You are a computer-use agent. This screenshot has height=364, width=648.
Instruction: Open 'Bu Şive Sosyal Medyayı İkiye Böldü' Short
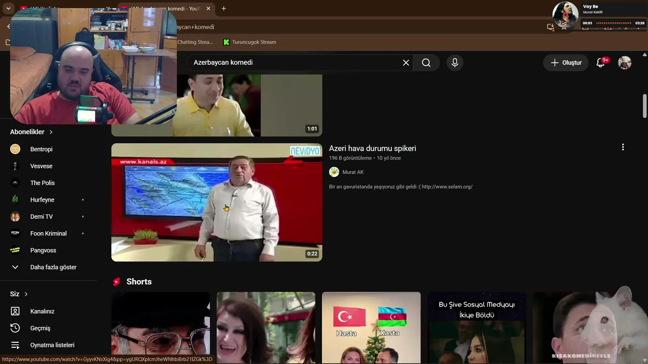click(x=476, y=328)
